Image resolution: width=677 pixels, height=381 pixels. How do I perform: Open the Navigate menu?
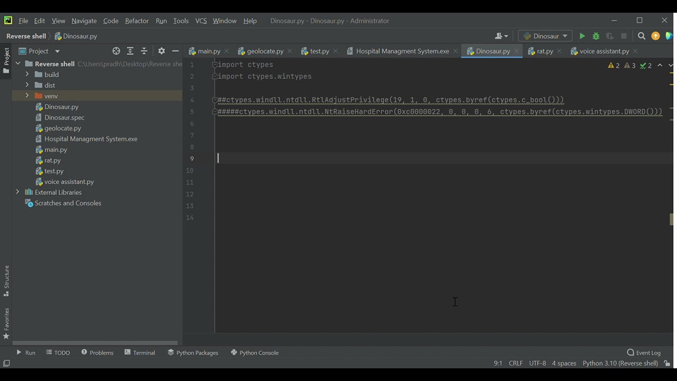(x=84, y=21)
